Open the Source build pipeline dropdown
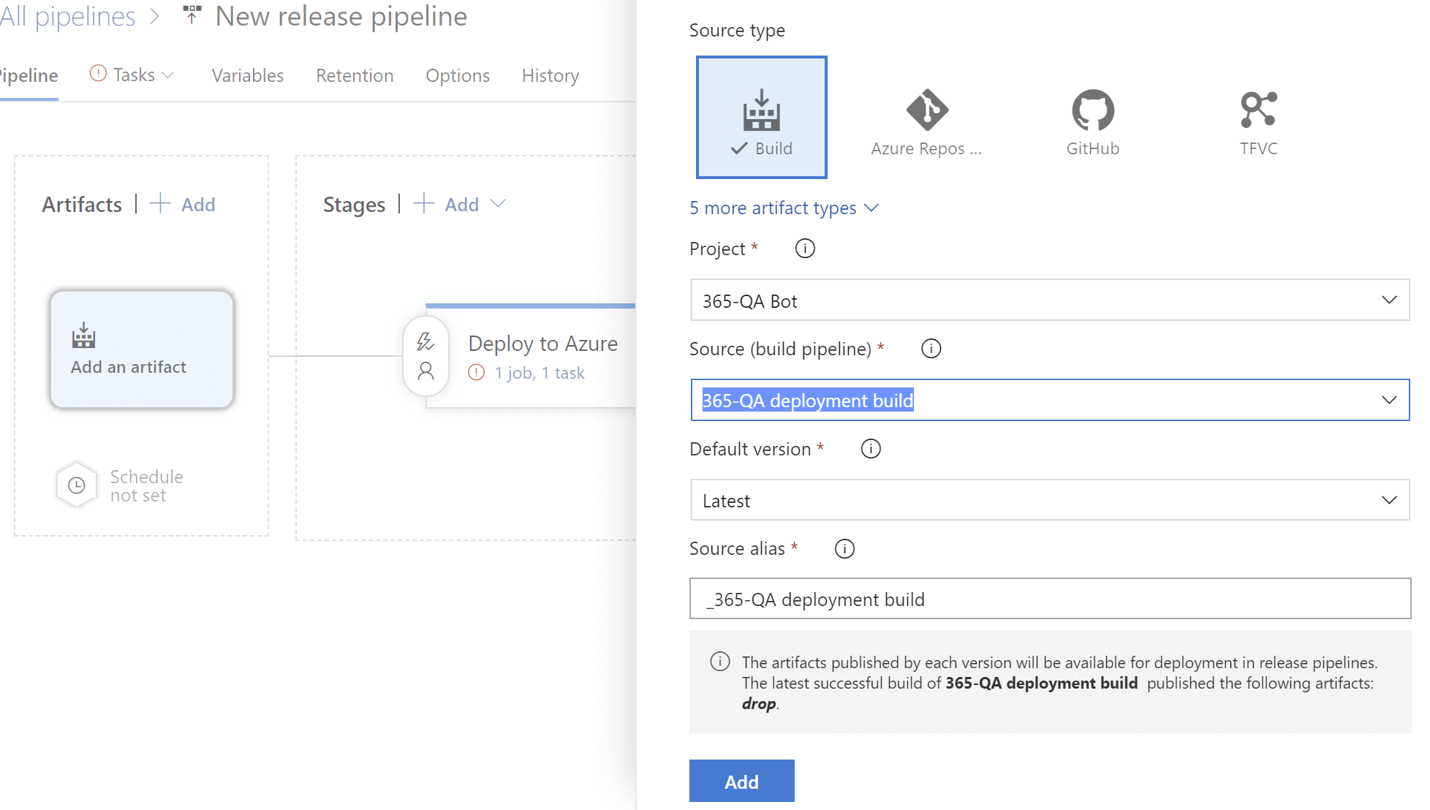The width and height of the screenshot is (1430, 810). tap(1050, 400)
